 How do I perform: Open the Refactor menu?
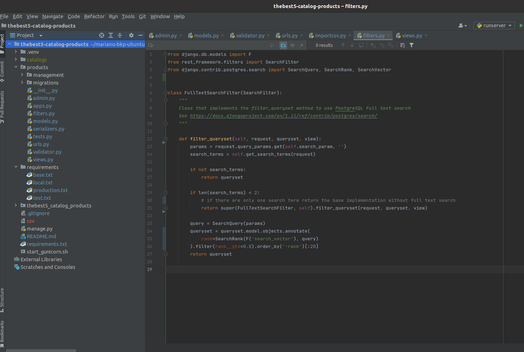[94, 16]
